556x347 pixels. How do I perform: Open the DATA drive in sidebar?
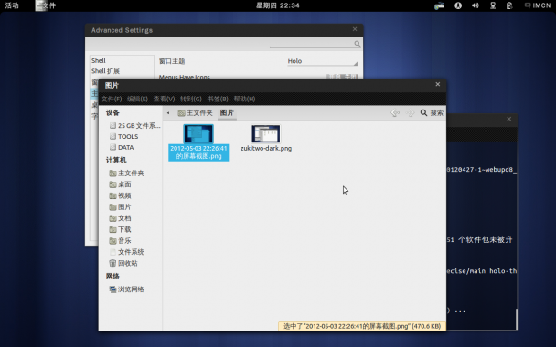pyautogui.click(x=122, y=147)
